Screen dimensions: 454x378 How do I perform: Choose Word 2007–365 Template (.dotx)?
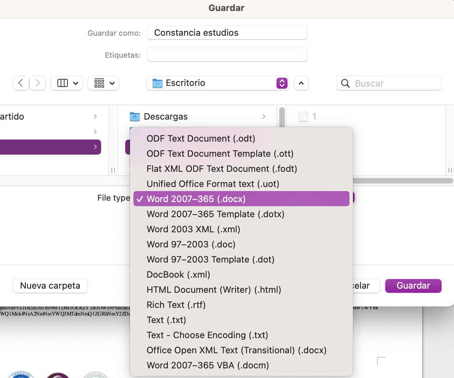241,214
